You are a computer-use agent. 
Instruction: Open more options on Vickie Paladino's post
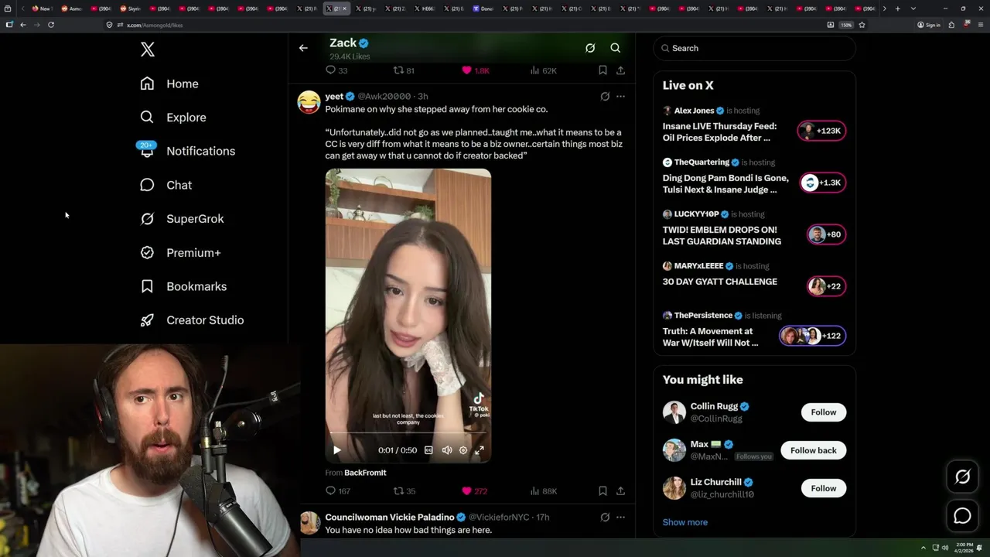620,518
